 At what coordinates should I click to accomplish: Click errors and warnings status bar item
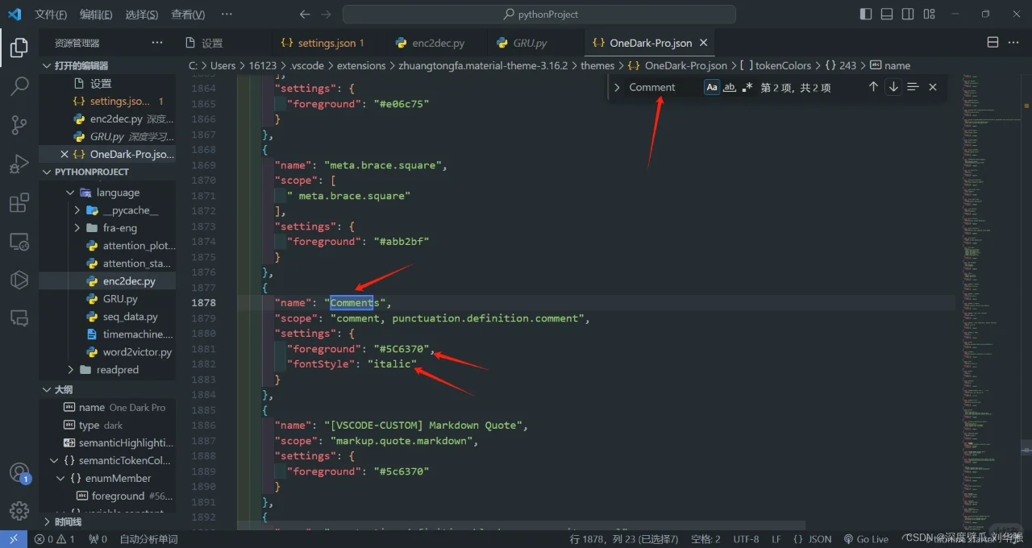point(55,539)
